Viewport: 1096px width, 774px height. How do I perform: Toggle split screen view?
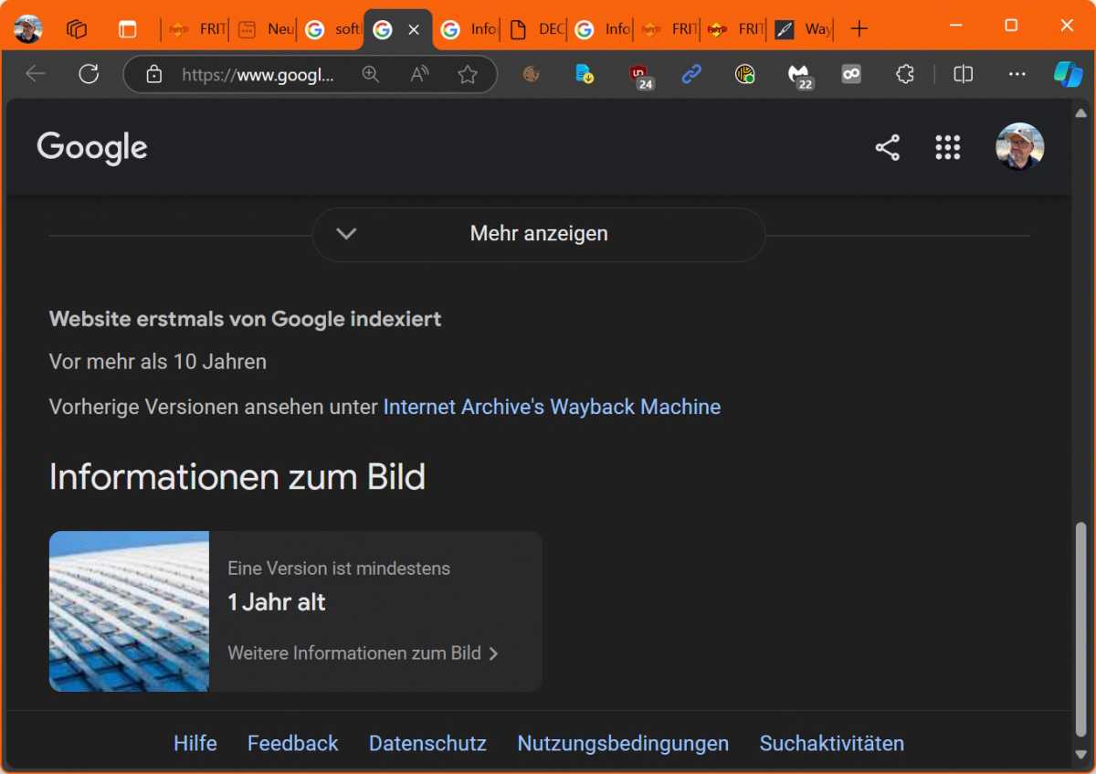pos(963,75)
